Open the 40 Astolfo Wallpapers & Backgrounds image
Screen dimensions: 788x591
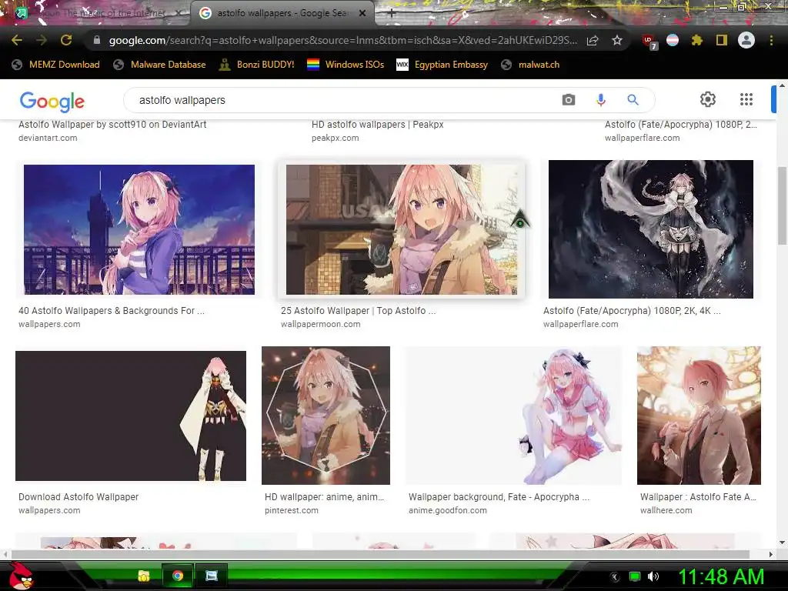(139, 229)
